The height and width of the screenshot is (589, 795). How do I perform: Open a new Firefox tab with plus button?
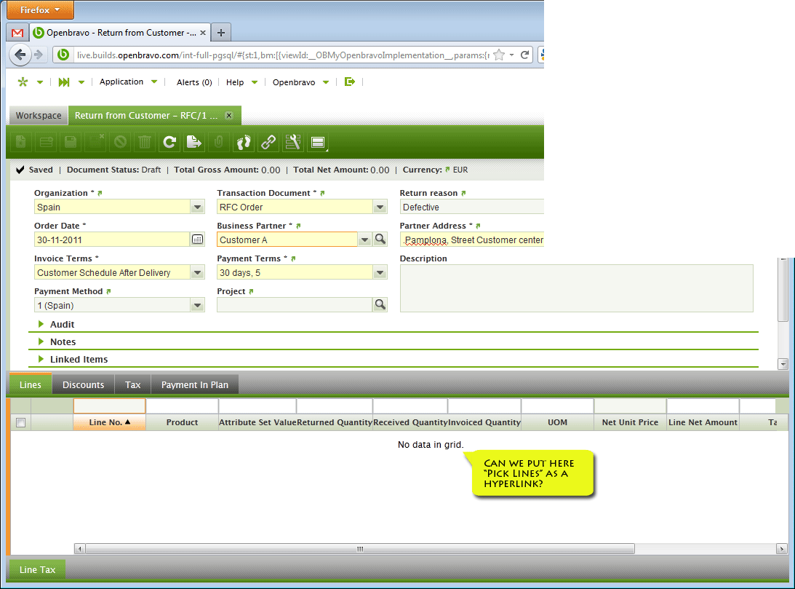(221, 33)
